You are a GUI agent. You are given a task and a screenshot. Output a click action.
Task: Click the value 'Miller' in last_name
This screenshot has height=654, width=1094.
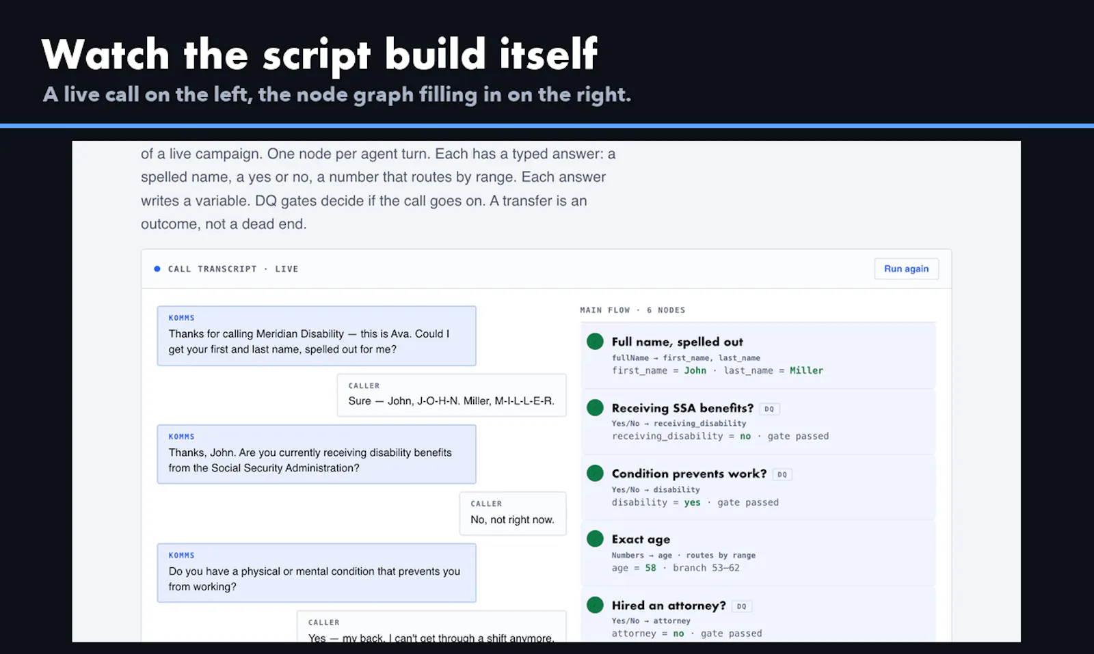[806, 370]
